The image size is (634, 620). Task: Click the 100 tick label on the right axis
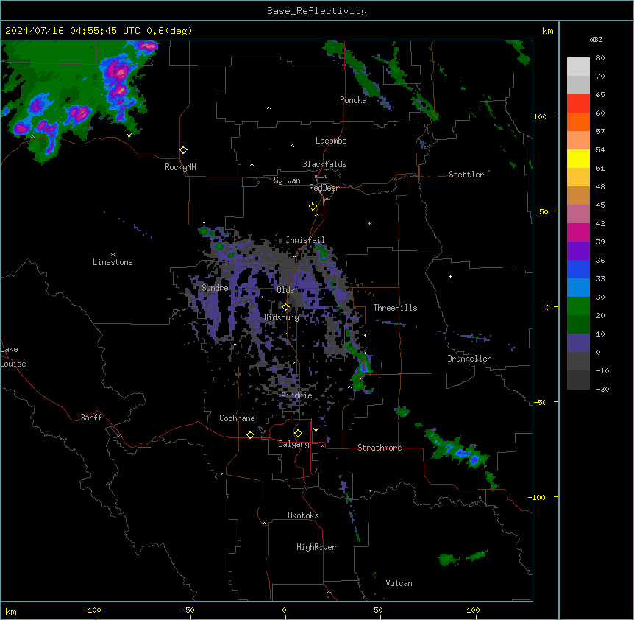(x=540, y=116)
